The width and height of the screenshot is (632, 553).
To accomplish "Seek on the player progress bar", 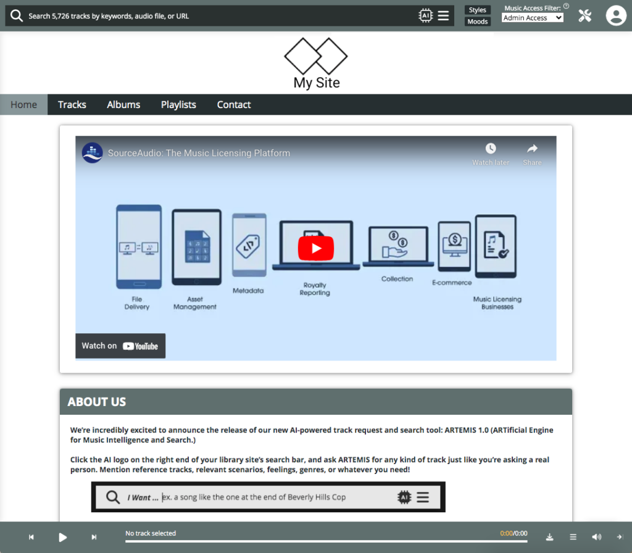I will (x=326, y=541).
